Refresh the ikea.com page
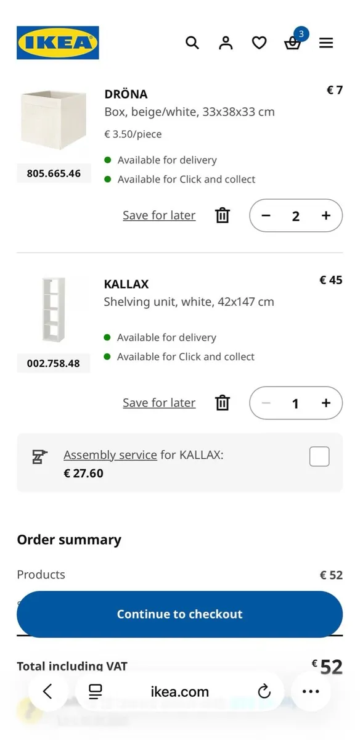The image size is (360, 740). point(264,691)
